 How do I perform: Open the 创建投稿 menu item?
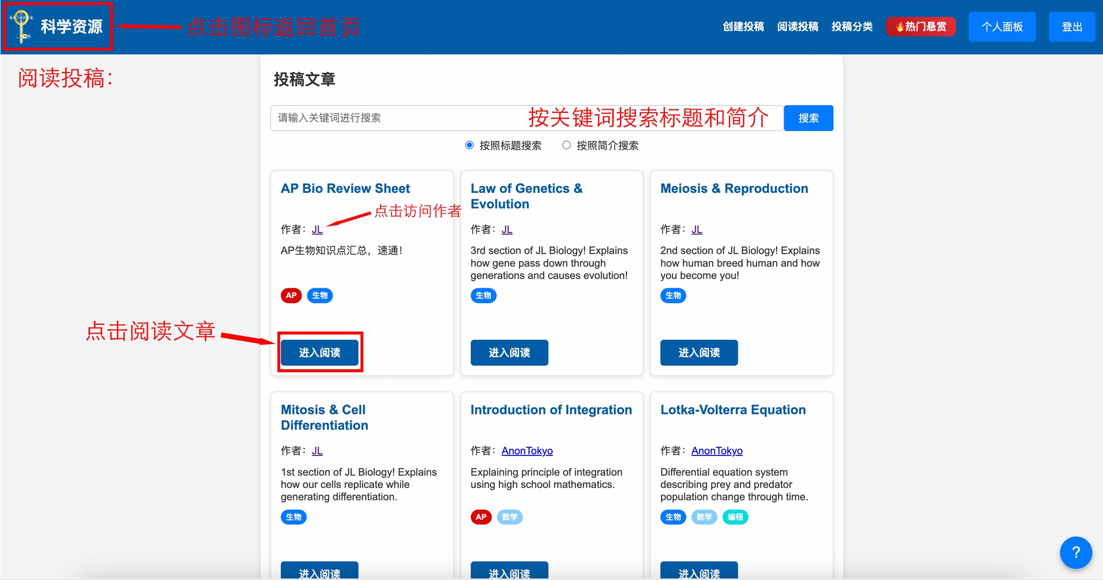743,27
